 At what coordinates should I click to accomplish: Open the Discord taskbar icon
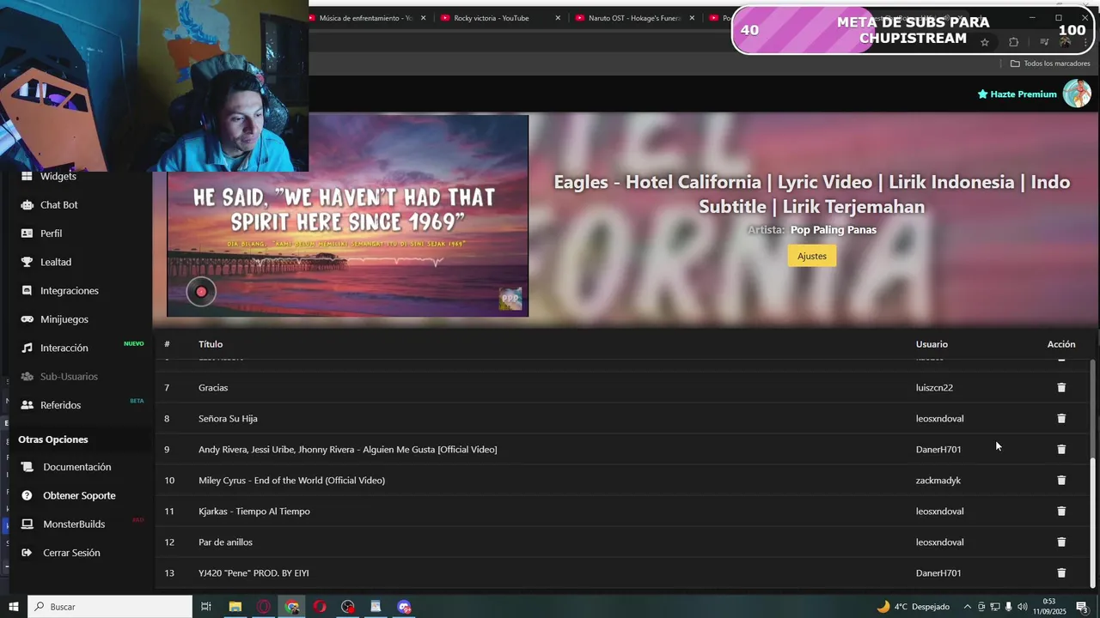404,607
